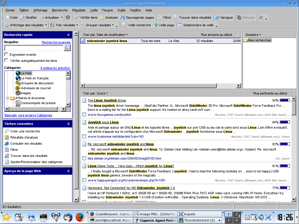The image size is (299, 224).
Task: Click the Filtrer toolbar button
Action: pos(165,17)
